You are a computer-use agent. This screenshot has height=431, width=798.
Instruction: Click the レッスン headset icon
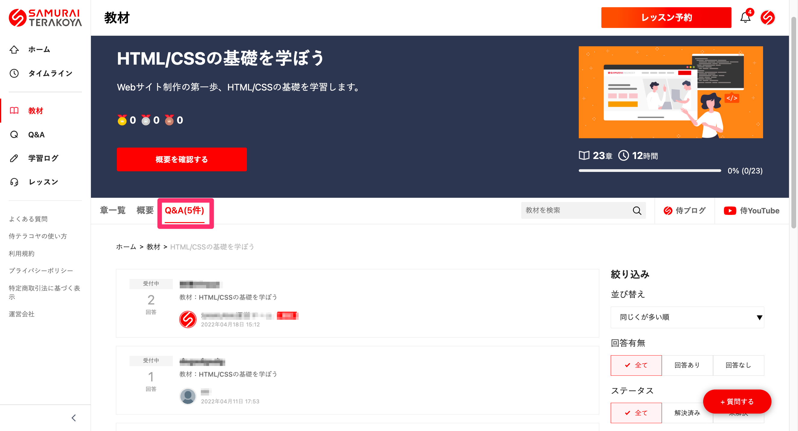(14, 182)
